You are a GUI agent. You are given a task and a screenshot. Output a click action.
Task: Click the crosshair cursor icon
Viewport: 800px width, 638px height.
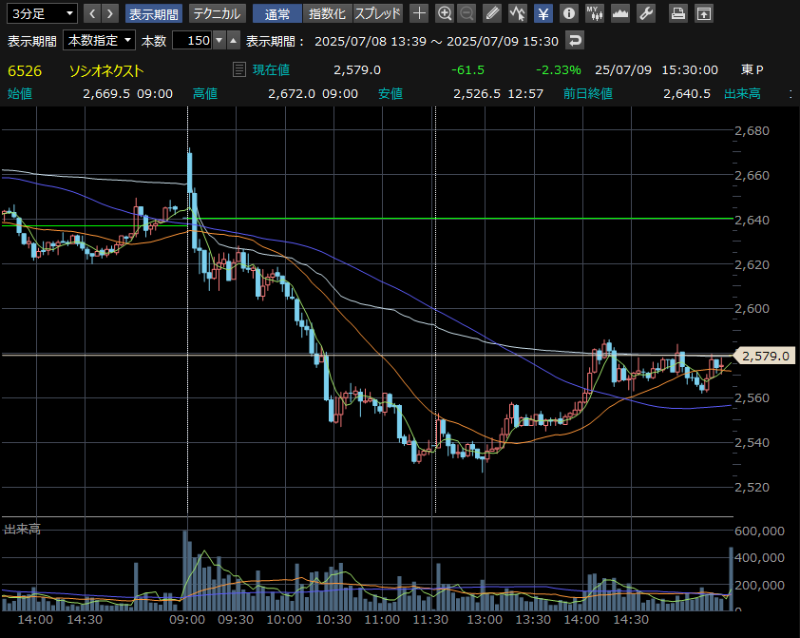[x=419, y=13]
